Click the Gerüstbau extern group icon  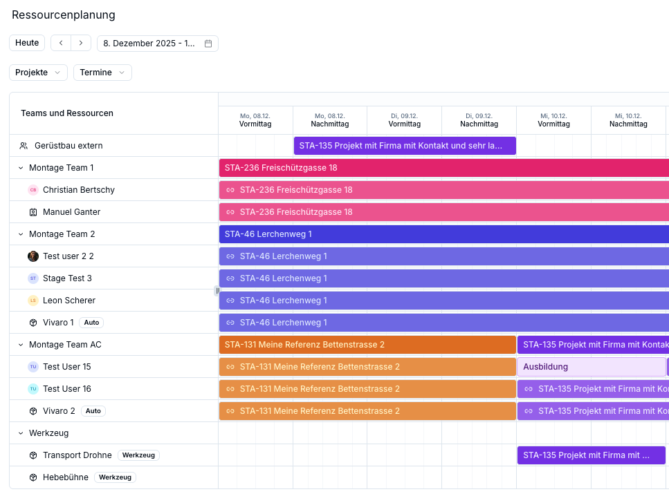coord(24,146)
